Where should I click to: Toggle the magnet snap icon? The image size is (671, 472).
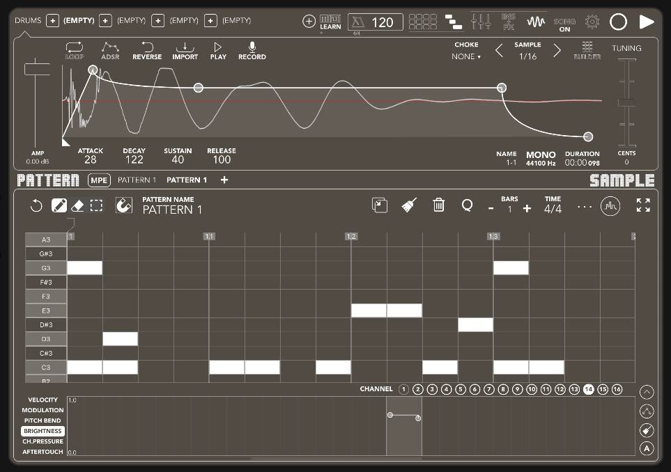[123, 205]
